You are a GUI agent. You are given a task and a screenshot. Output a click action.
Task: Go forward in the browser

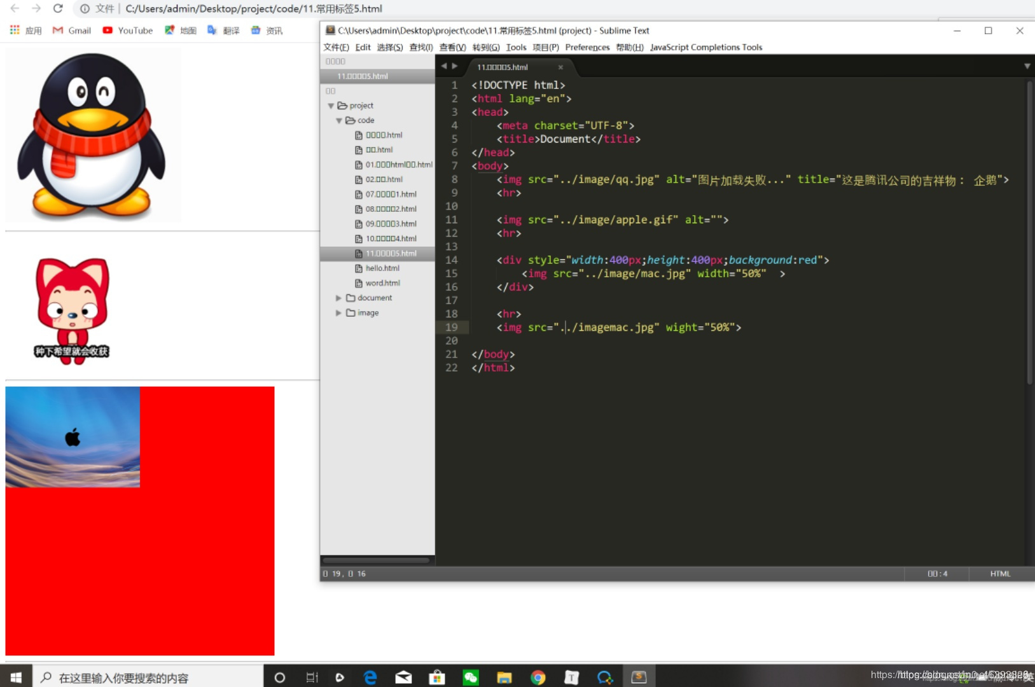(x=36, y=8)
